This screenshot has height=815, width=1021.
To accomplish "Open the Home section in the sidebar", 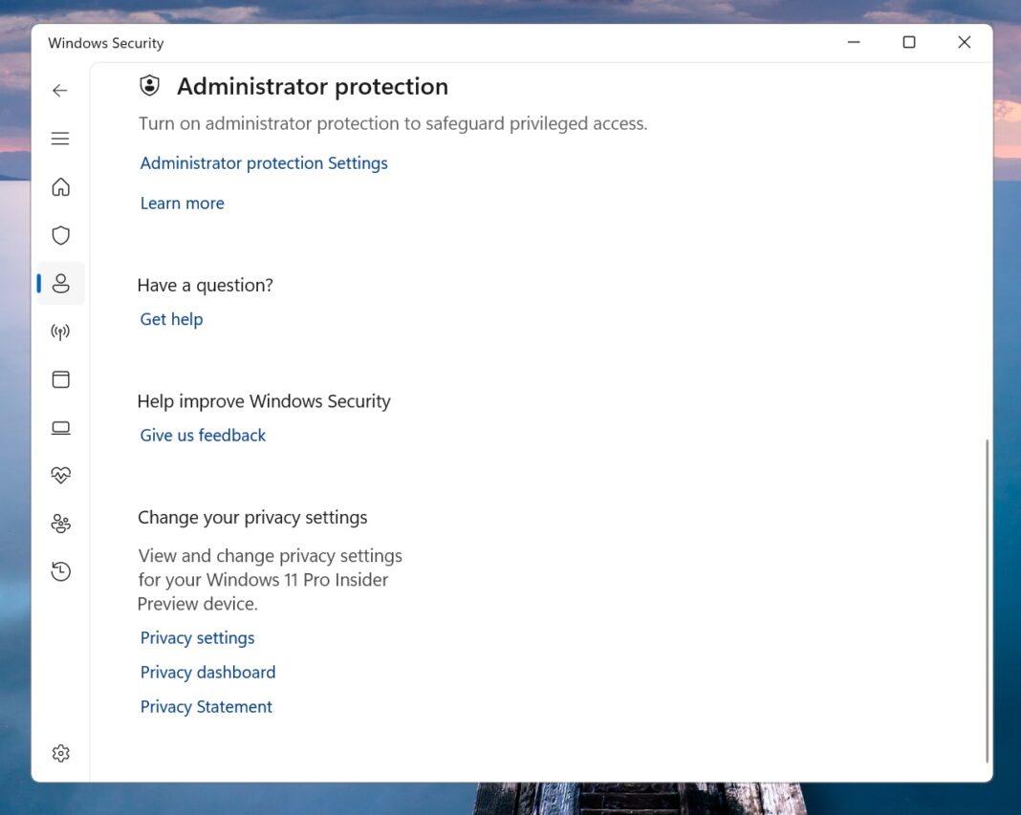I will 60,187.
